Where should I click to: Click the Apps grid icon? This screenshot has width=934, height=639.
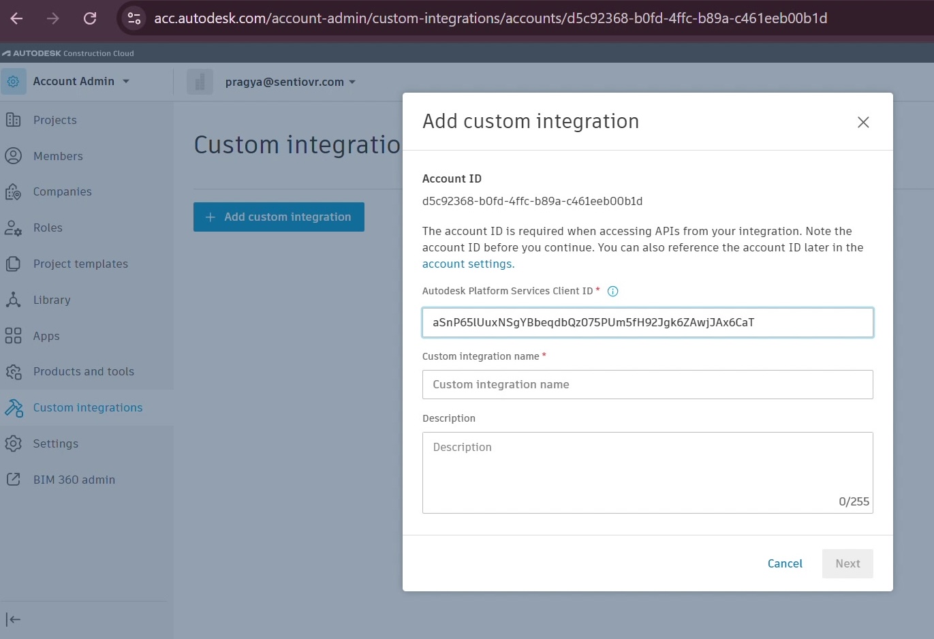14,336
